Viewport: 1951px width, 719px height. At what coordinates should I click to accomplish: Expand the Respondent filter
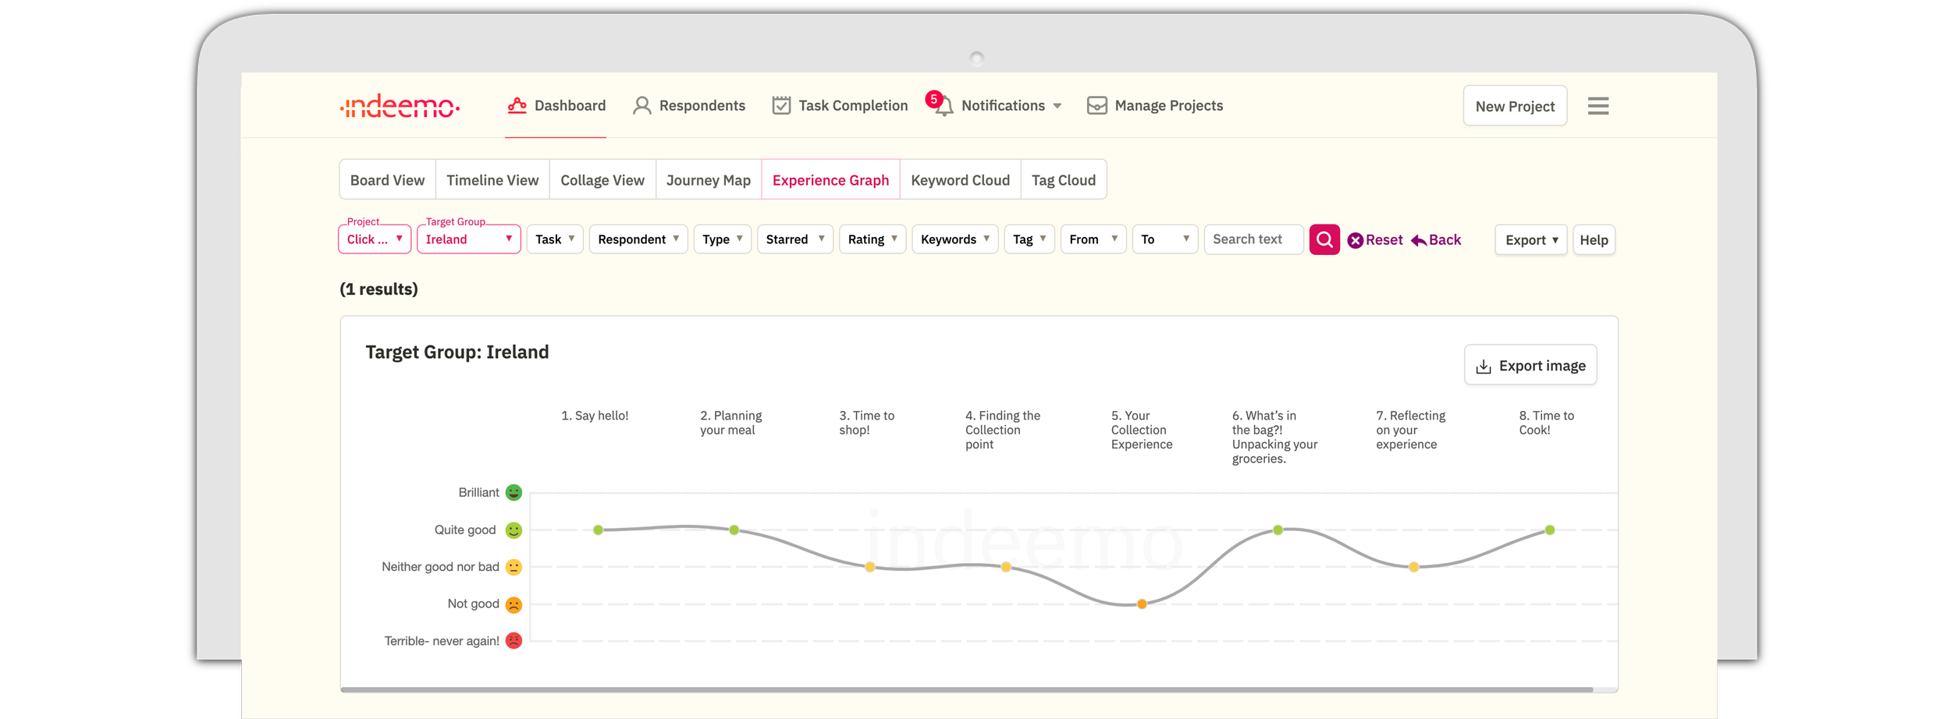638,239
